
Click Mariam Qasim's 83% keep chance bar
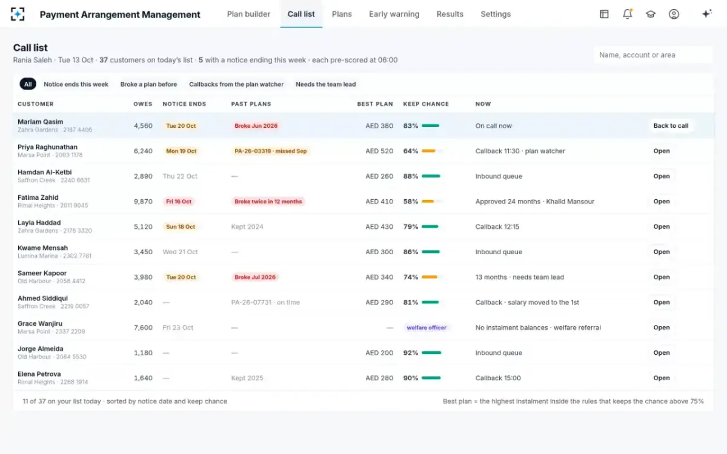(x=431, y=126)
